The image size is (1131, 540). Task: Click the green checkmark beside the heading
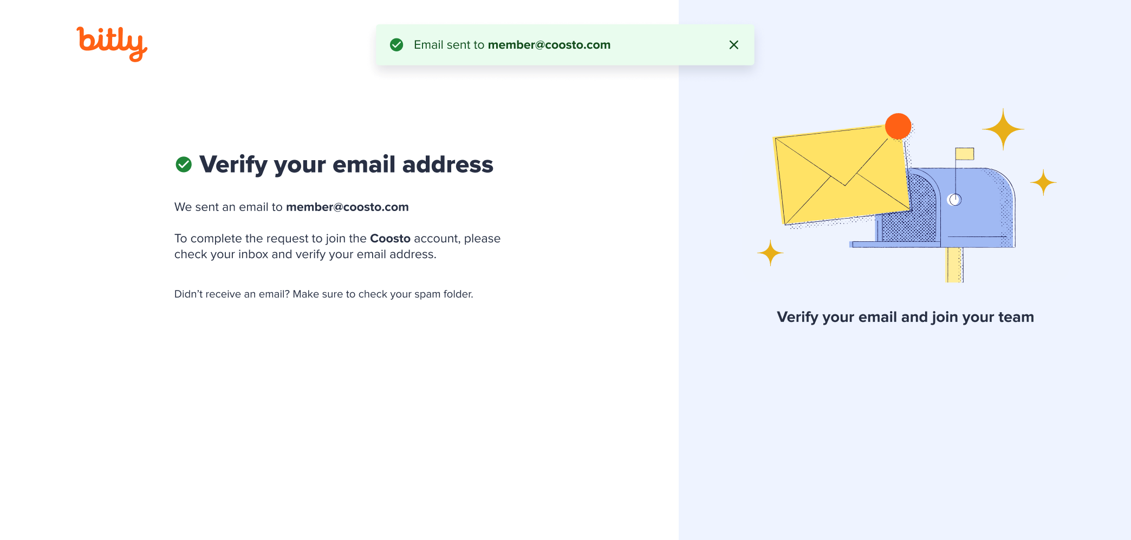click(184, 164)
